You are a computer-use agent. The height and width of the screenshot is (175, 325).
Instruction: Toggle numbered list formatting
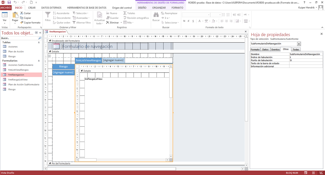(228, 15)
